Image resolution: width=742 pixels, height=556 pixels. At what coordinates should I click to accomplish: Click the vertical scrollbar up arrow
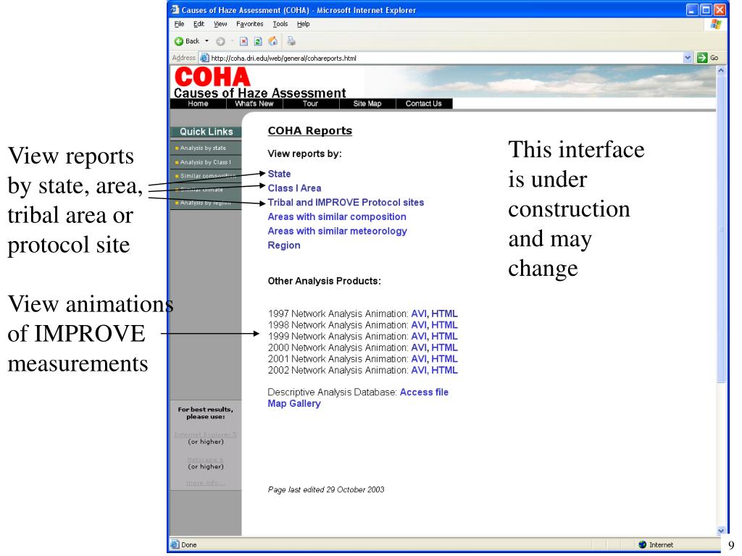[721, 70]
